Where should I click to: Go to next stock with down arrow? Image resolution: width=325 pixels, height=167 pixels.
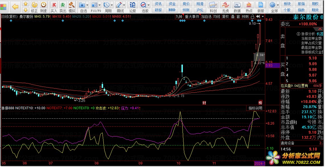tap(26, 10)
